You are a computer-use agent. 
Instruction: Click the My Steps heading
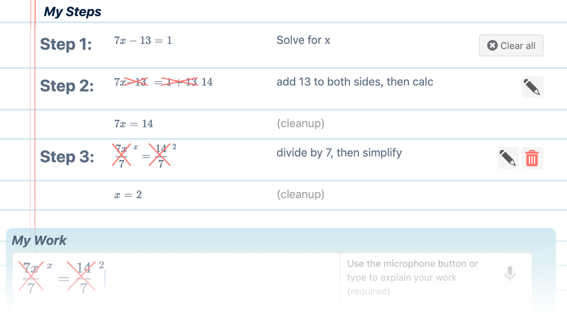(72, 11)
